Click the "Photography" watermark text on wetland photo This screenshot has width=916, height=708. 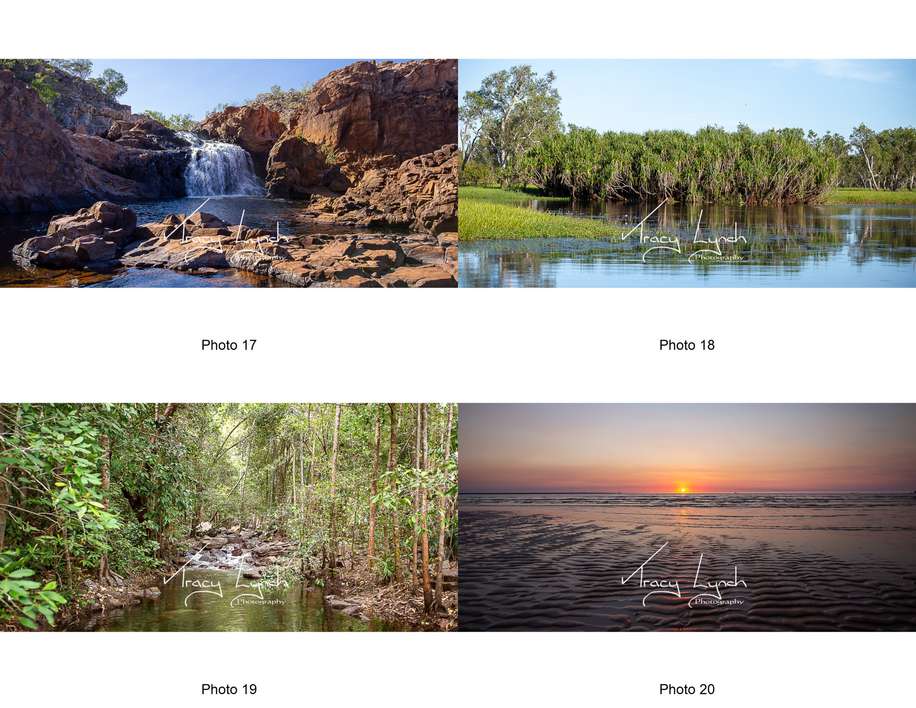pyautogui.click(x=719, y=257)
